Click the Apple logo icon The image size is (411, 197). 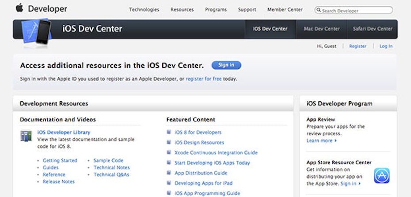point(19,8)
